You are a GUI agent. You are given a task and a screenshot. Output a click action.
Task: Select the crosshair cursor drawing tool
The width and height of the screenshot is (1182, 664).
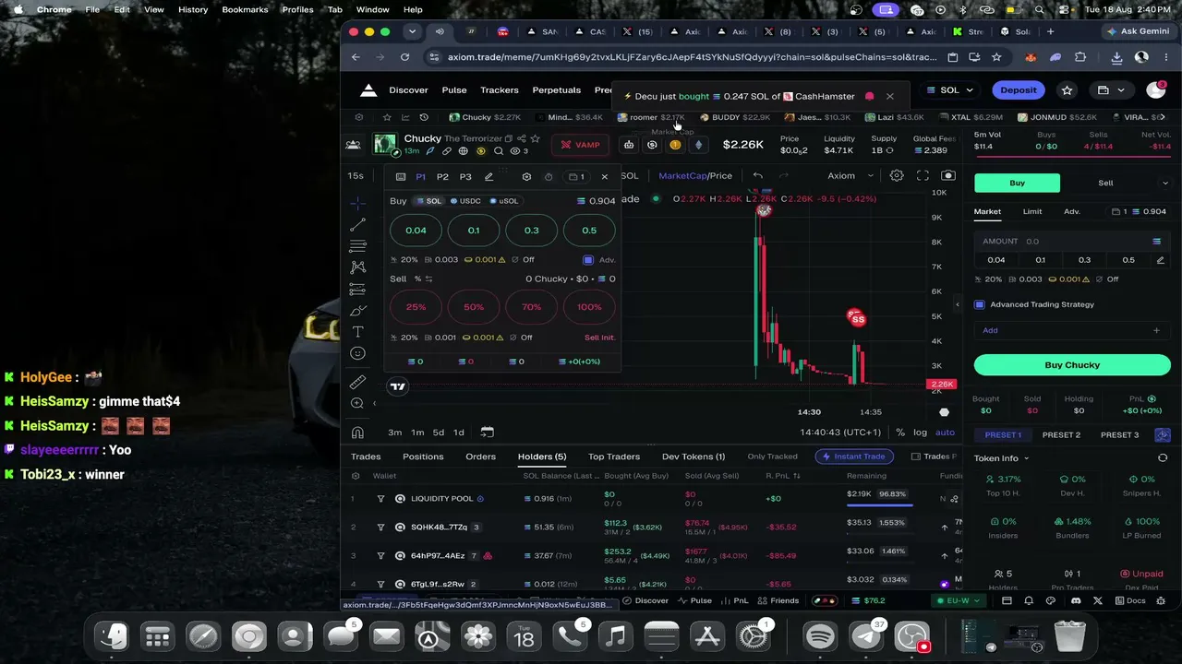(x=358, y=203)
